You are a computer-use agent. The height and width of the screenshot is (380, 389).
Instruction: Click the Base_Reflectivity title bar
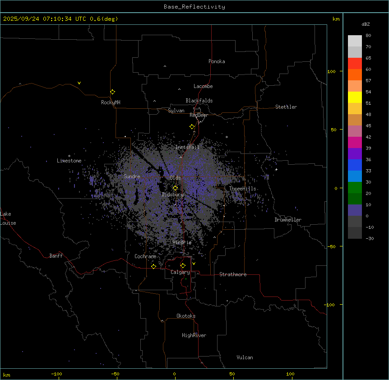coord(194,7)
